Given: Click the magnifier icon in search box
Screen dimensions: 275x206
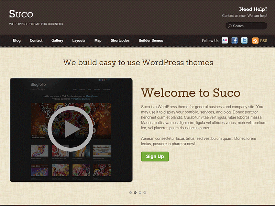Looking at the screenshot, I should (x=229, y=26).
